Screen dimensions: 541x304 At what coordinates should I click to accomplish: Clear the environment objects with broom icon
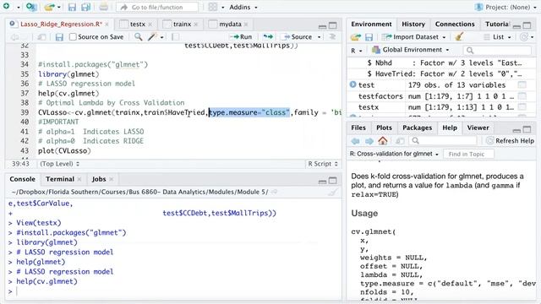coord(459,36)
